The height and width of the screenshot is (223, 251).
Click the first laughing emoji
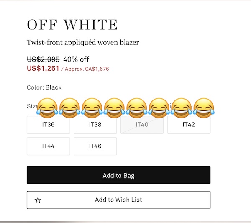(x=47, y=108)
